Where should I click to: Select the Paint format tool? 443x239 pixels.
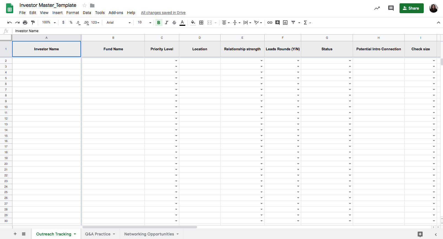point(33,23)
